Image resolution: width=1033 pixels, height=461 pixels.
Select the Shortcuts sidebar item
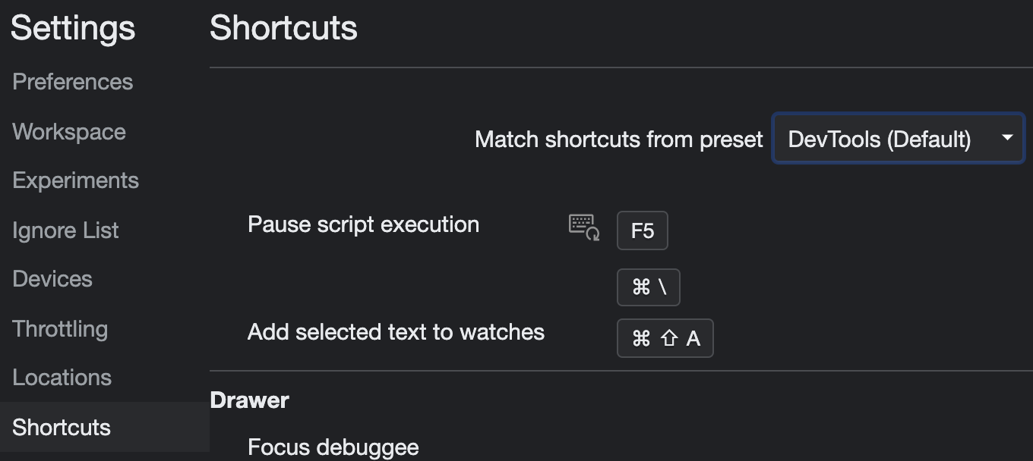[62, 428]
